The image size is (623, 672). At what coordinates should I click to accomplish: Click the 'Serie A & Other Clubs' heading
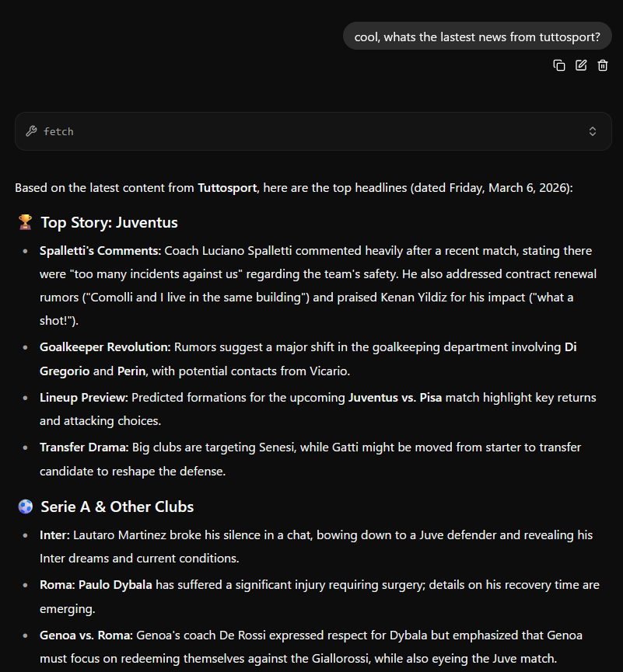point(117,507)
